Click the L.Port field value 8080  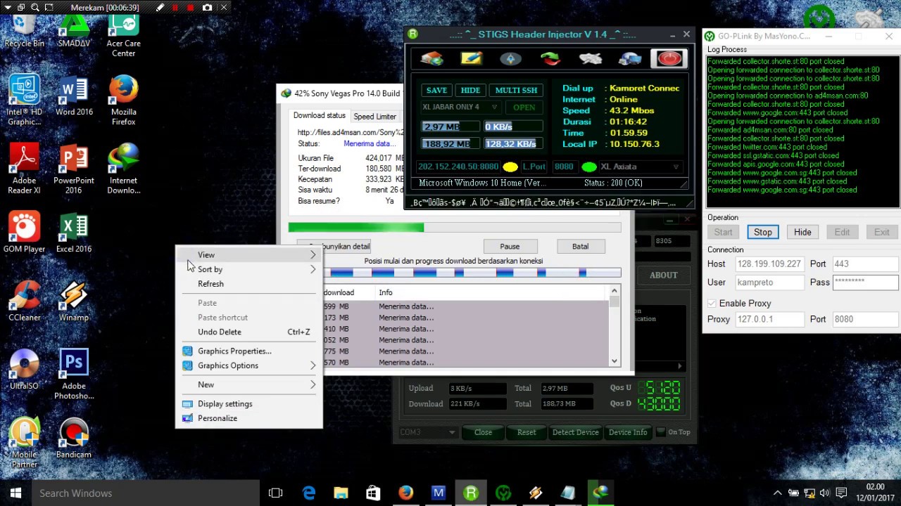point(564,167)
